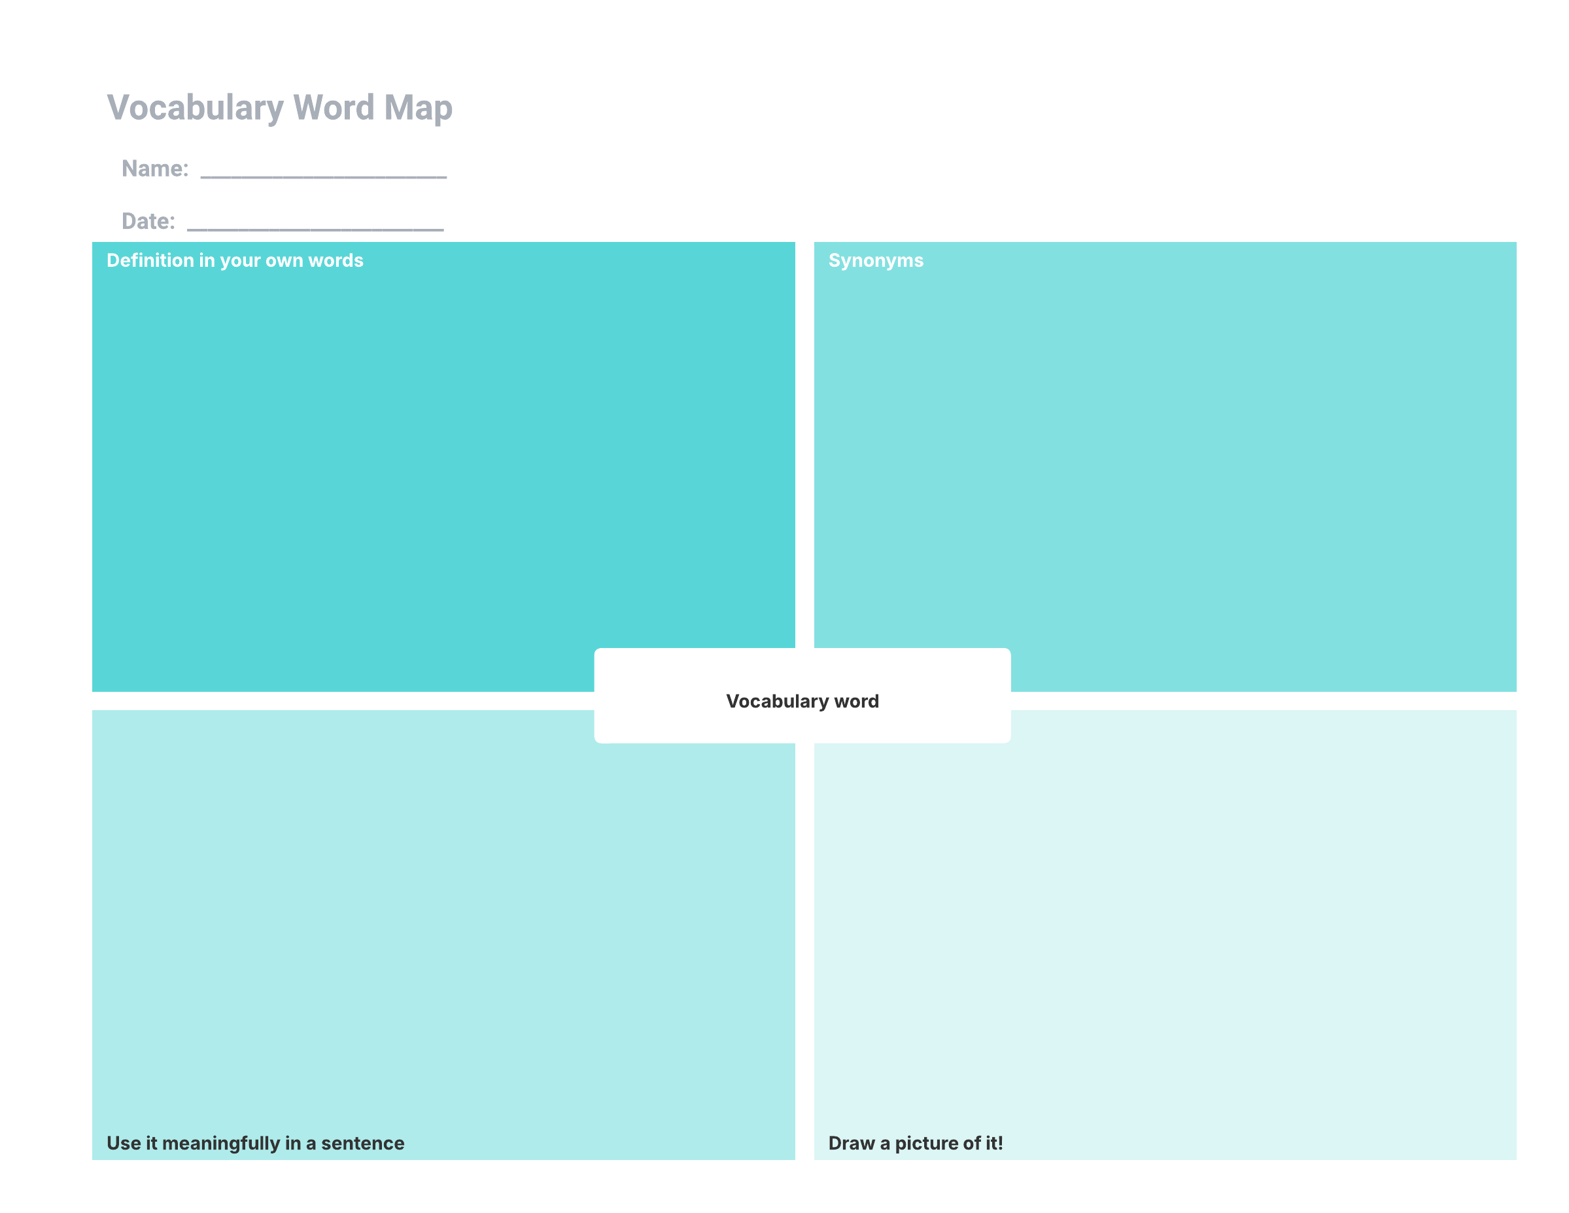Select the Synonyms heading text
Image resolution: width=1569 pixels, height=1213 pixels.
[x=876, y=261]
